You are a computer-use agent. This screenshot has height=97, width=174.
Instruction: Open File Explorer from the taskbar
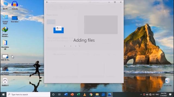[x=97, y=95]
